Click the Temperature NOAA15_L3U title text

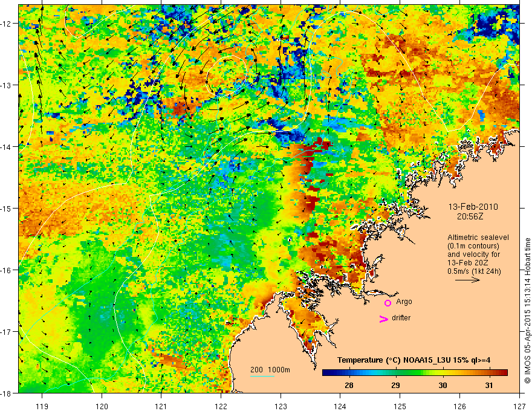414,360
